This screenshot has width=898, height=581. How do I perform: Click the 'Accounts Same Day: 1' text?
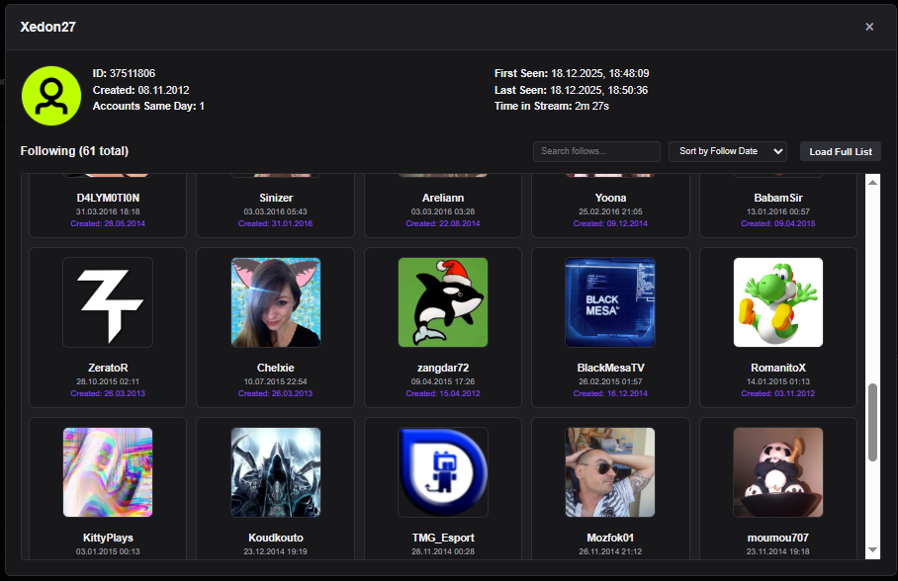coord(148,106)
